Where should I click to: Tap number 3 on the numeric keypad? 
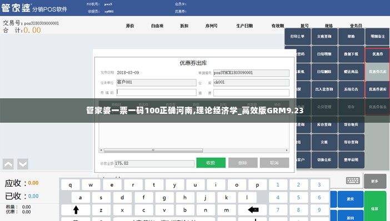pos(319,185)
